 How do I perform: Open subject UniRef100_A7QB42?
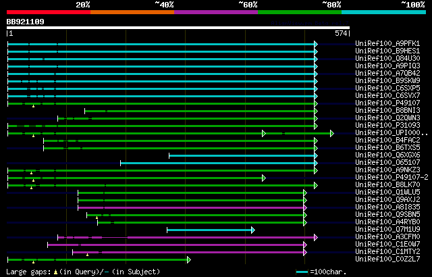[x=387, y=74]
